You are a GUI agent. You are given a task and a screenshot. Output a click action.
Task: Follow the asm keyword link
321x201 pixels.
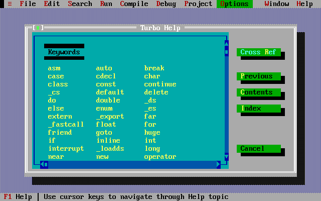(x=54, y=68)
